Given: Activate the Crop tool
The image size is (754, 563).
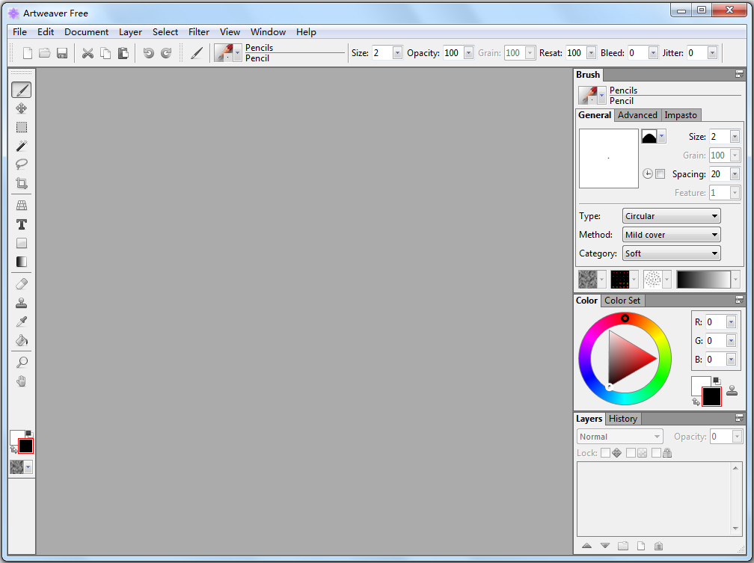Looking at the screenshot, I should [21, 183].
